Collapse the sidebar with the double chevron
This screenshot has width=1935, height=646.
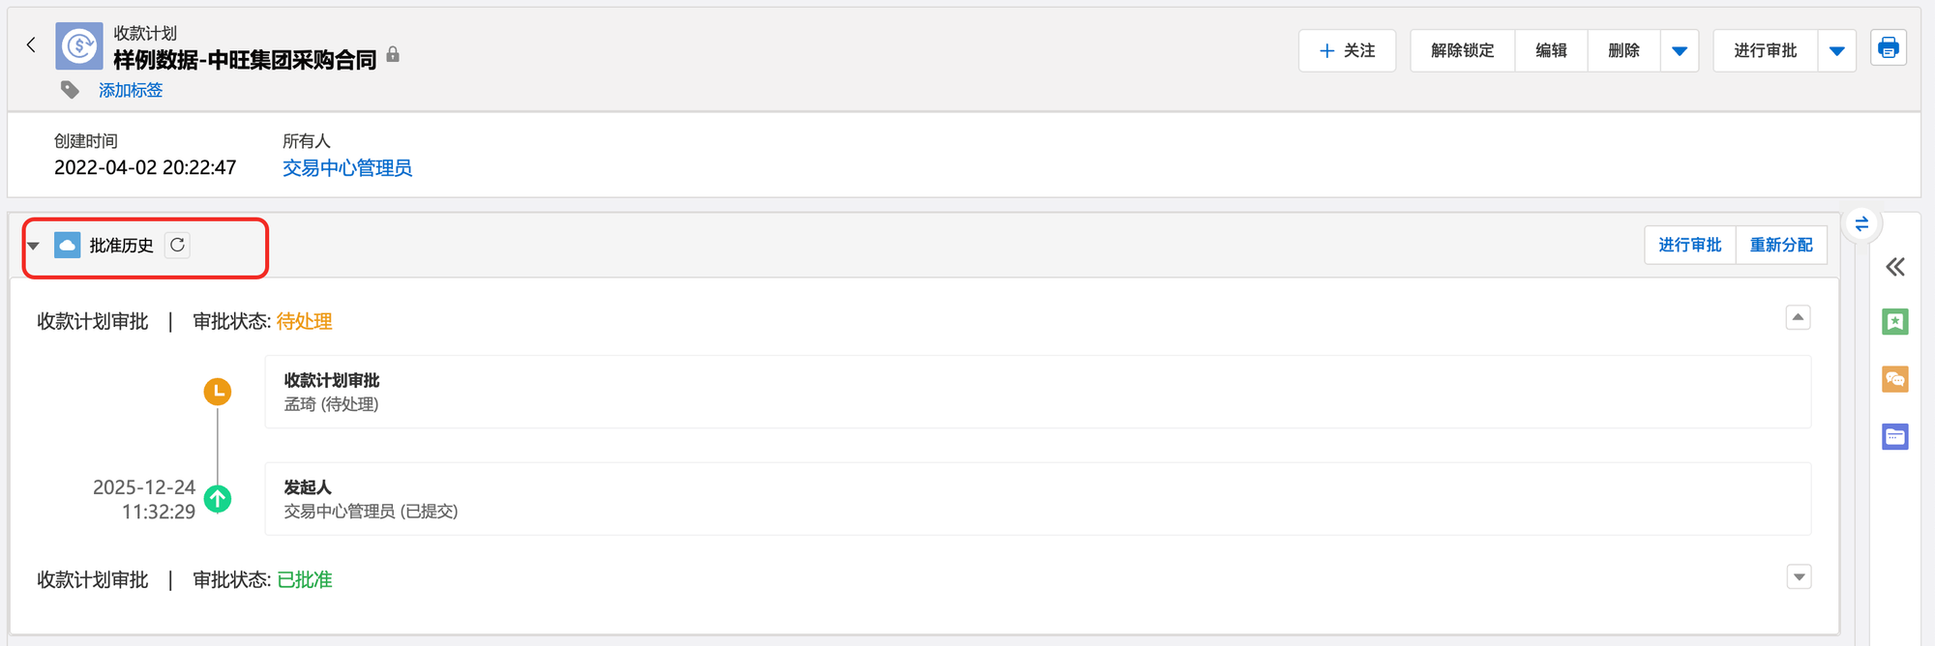point(1894,267)
